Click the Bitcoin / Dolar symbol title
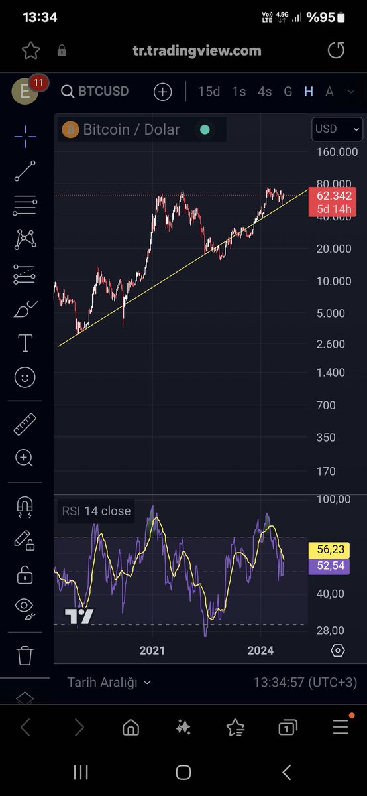Viewport: 367px width, 796px height. (x=131, y=129)
